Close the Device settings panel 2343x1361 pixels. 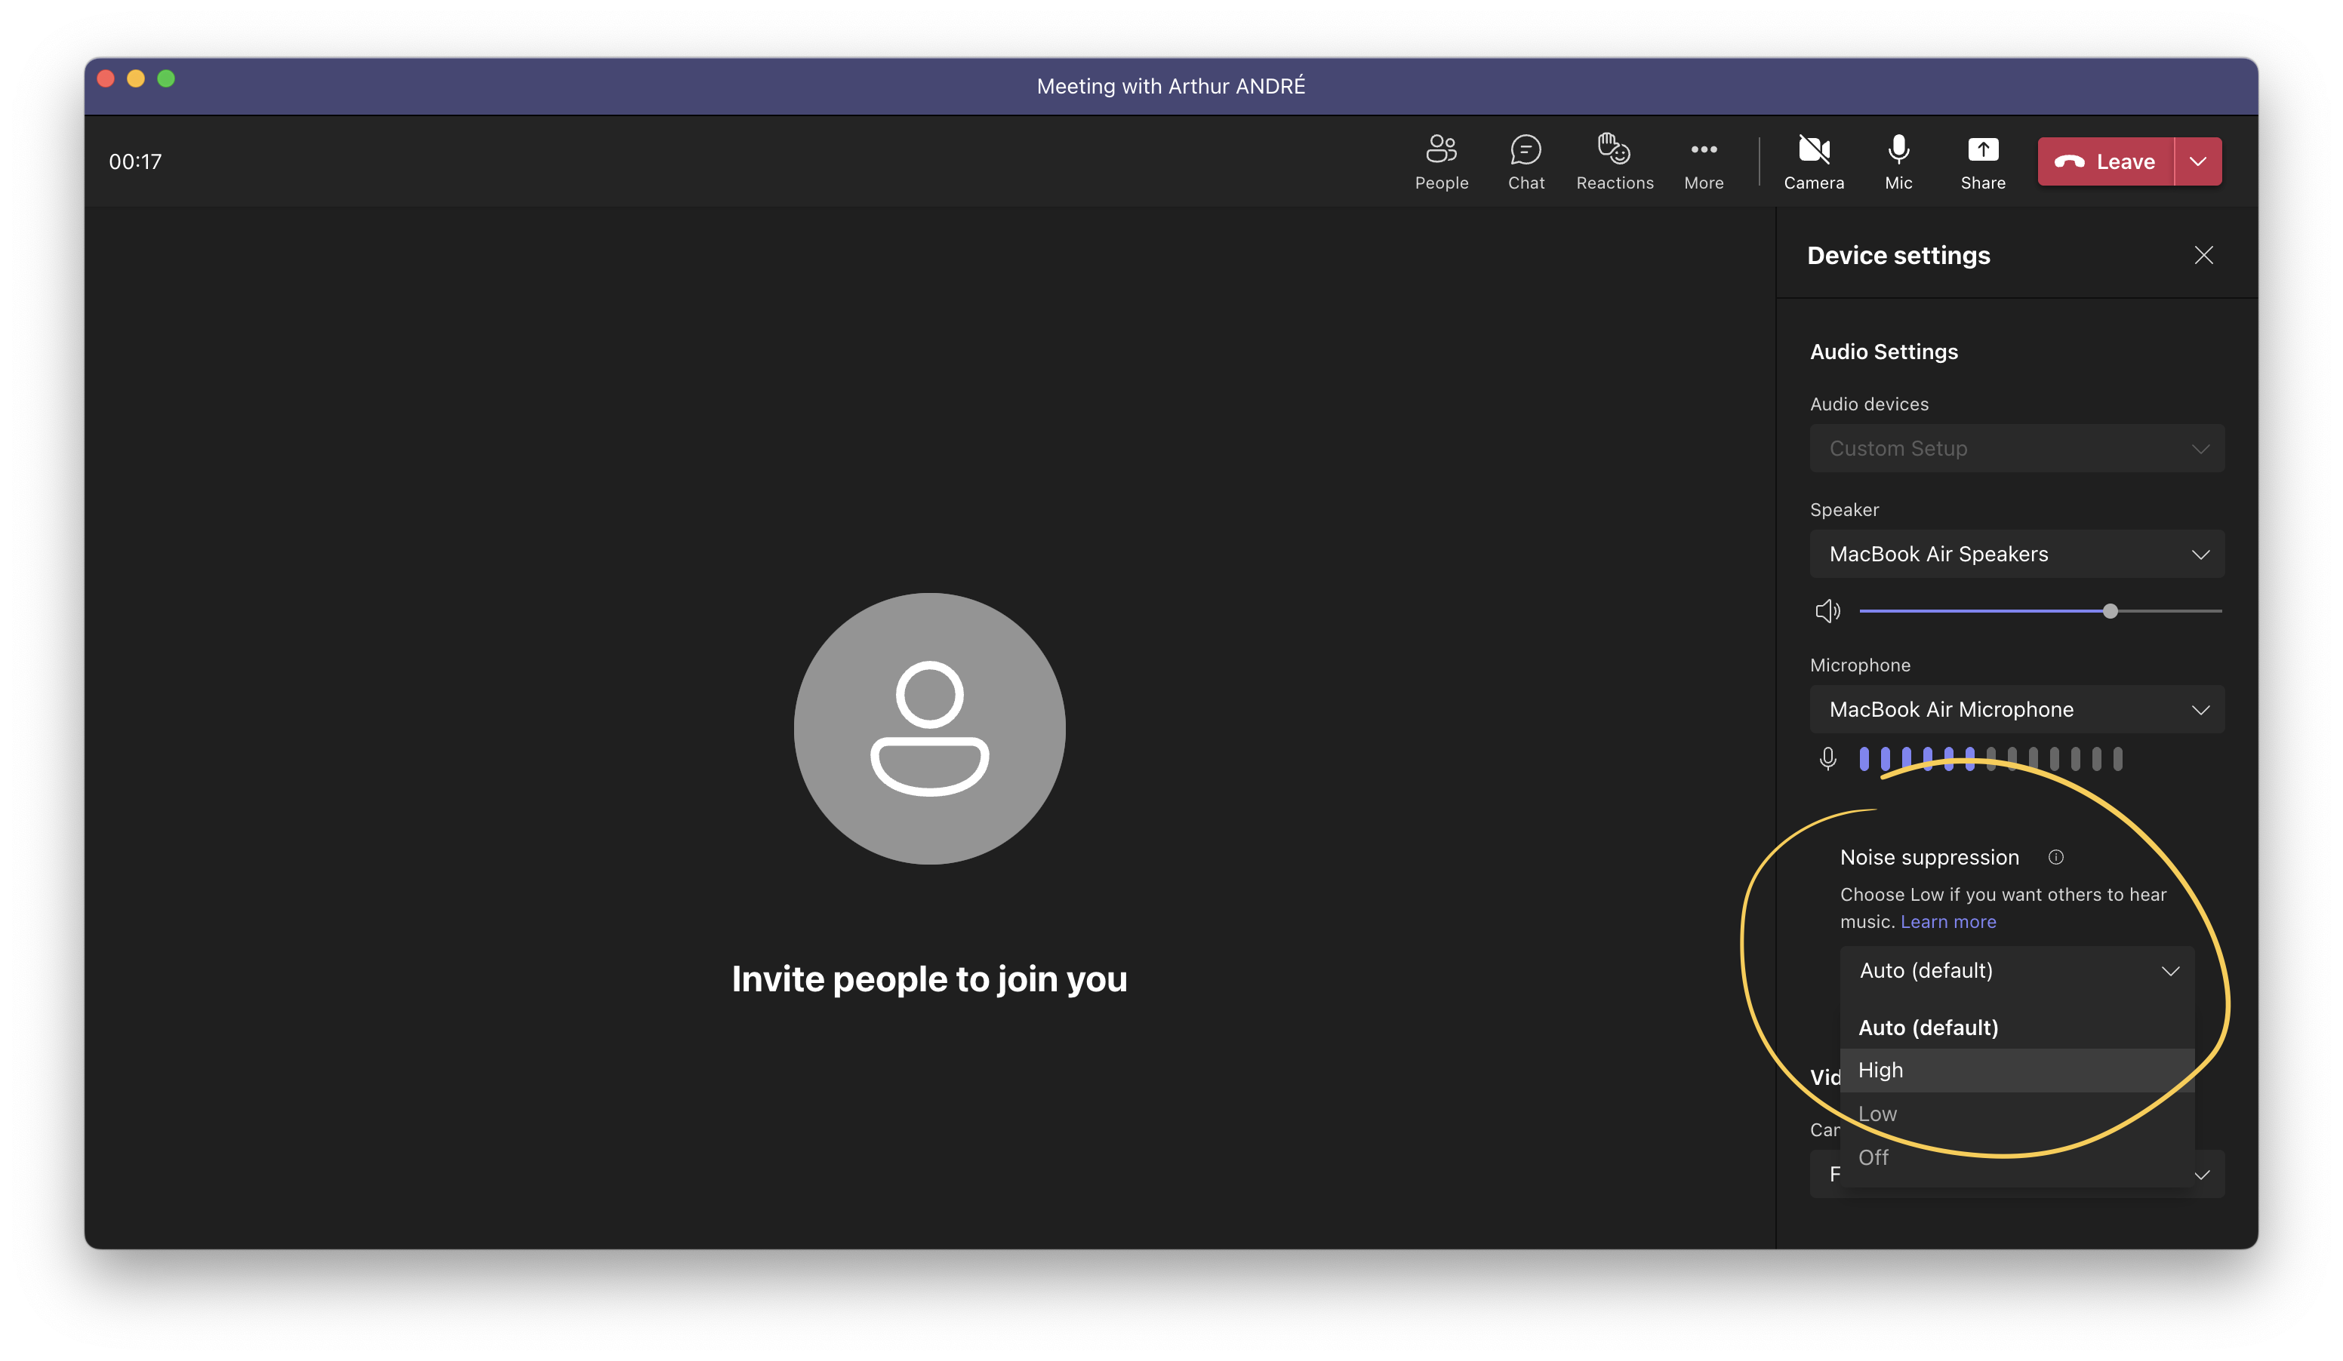[2203, 254]
